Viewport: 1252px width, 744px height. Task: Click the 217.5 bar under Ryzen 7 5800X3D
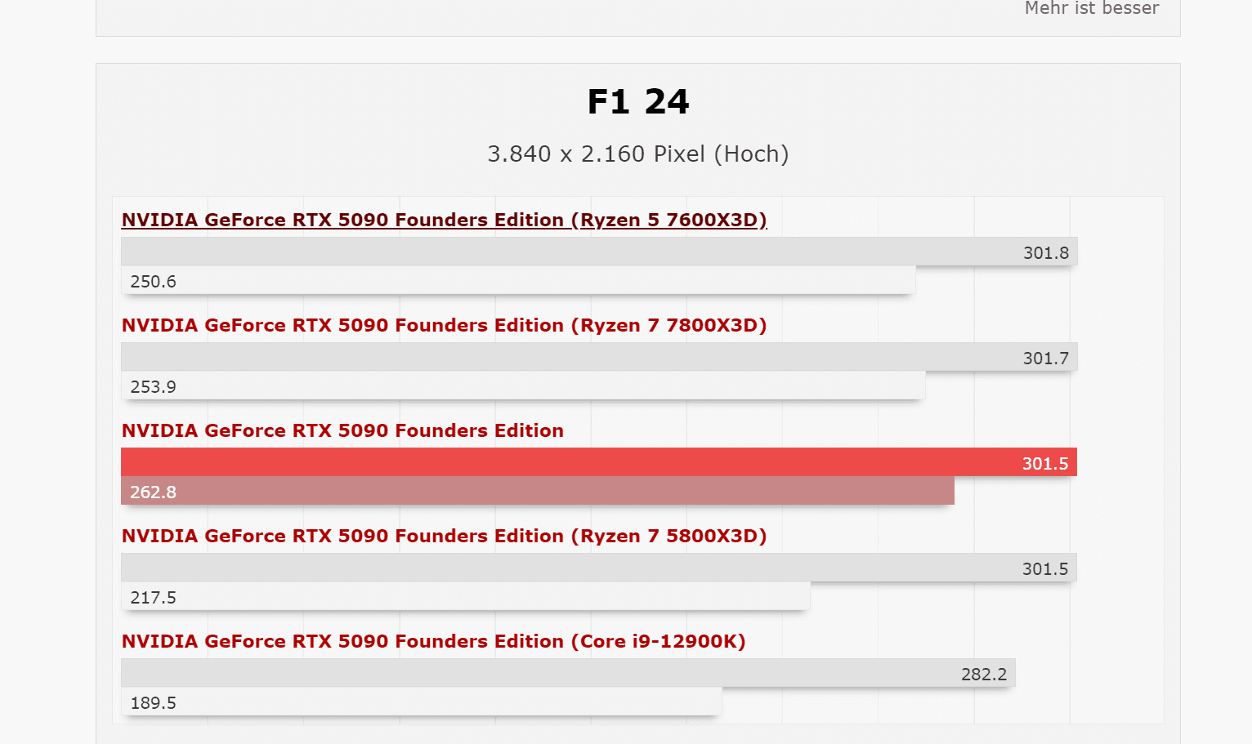(x=465, y=596)
